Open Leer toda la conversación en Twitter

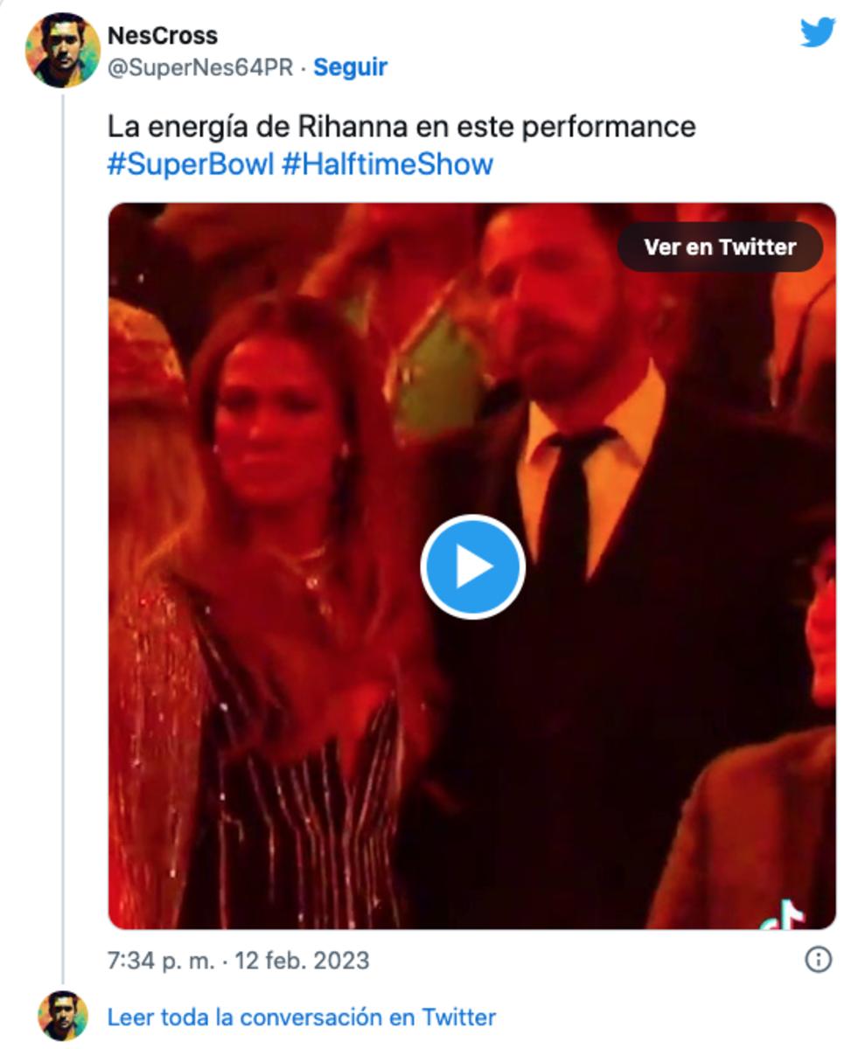tap(301, 1017)
